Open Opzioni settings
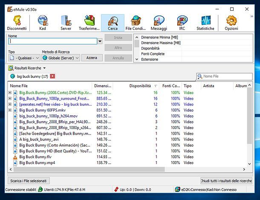 pos(231,23)
